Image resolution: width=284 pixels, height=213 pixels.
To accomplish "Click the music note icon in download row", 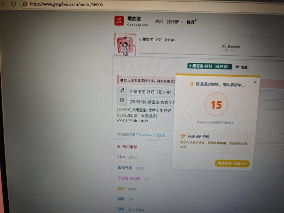I will click(x=122, y=90).
